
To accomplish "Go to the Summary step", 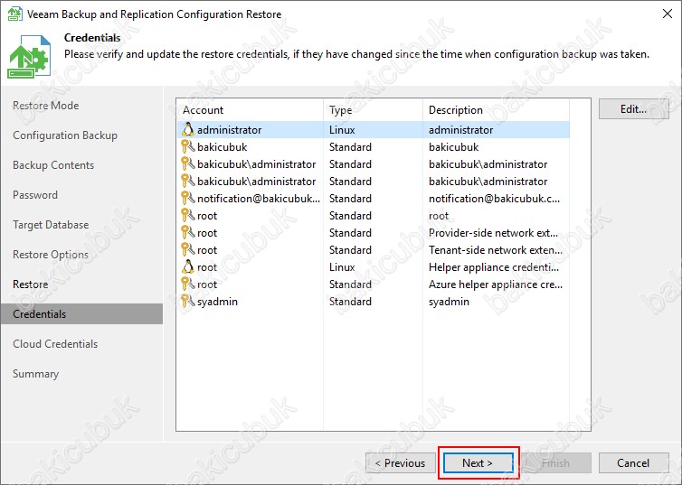I will [x=35, y=374].
